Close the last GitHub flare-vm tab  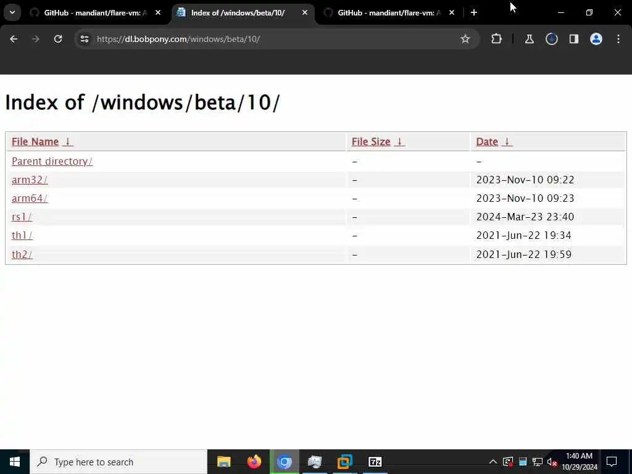click(x=451, y=12)
